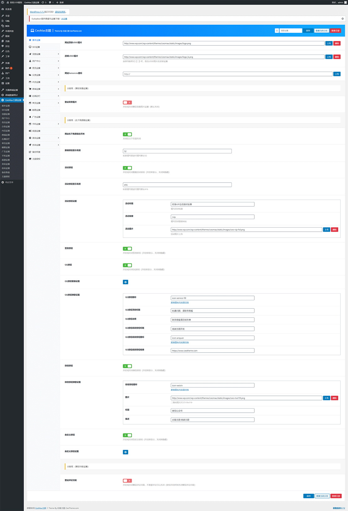Expand the 顶部设置 section arrow
348x511 pixels.
click(x=58, y=54)
